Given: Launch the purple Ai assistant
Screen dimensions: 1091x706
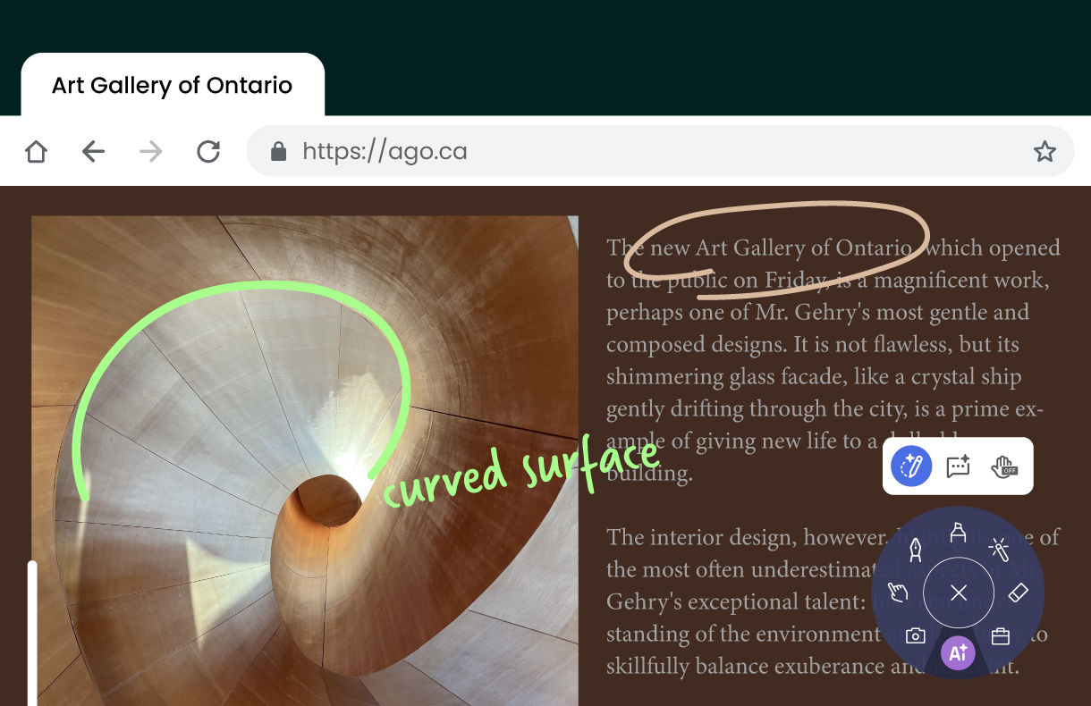Looking at the screenshot, I should 959,653.
